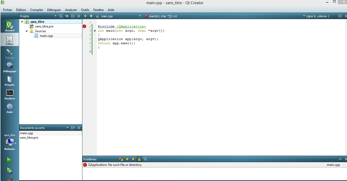The height and width of the screenshot is (181, 347).
Task: Open the Déboguer menu
Action: point(54,10)
